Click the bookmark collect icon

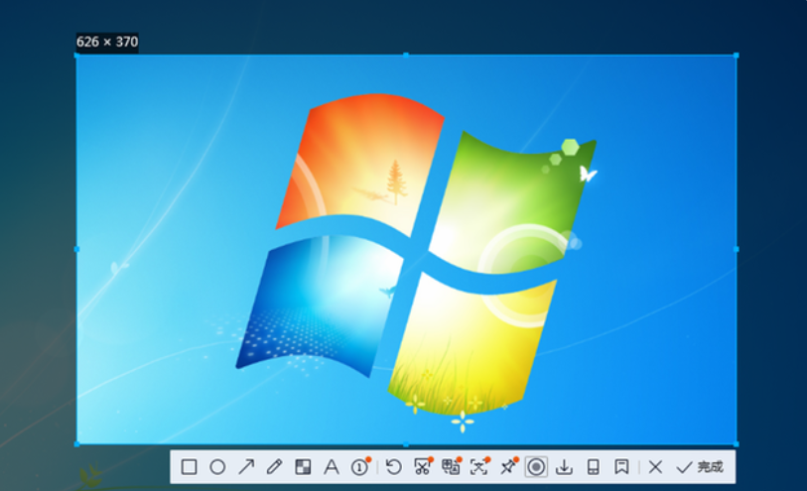[x=621, y=466]
